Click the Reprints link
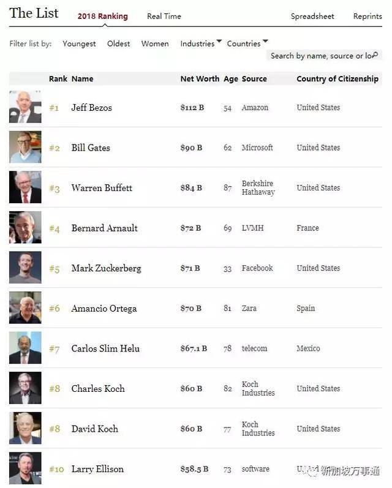The image size is (392, 488). point(367,17)
